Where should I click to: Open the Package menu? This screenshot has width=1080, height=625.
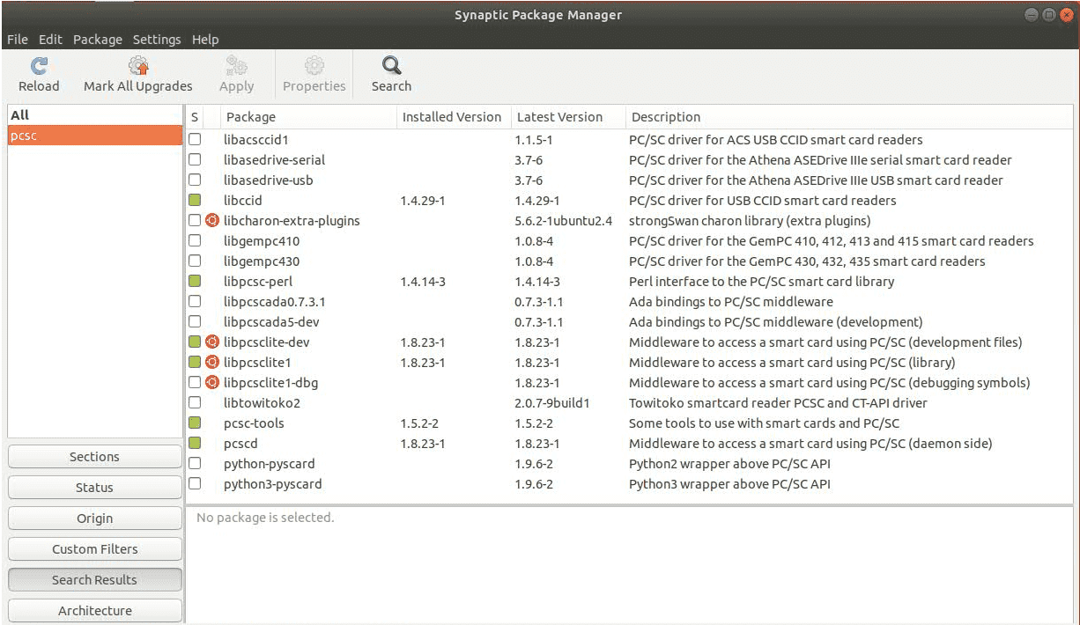98,40
